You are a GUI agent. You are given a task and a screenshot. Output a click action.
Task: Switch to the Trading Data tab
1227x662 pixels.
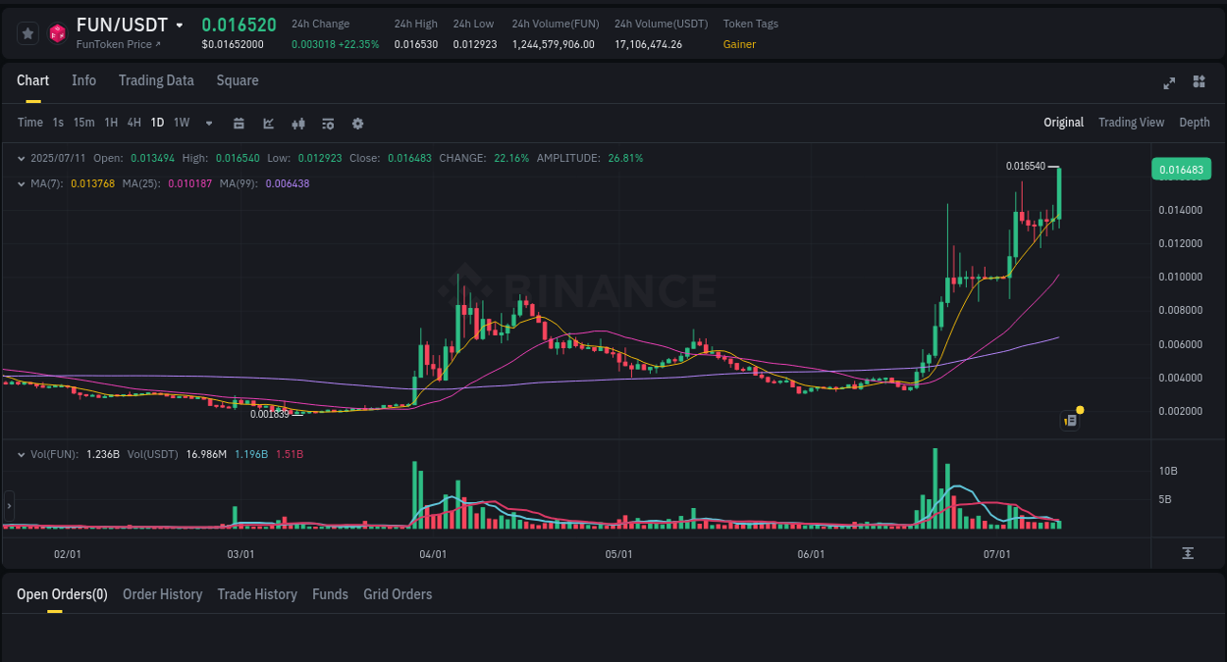[x=156, y=80]
